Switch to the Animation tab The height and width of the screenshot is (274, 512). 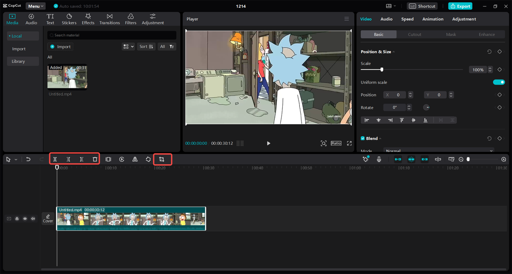pyautogui.click(x=433, y=19)
